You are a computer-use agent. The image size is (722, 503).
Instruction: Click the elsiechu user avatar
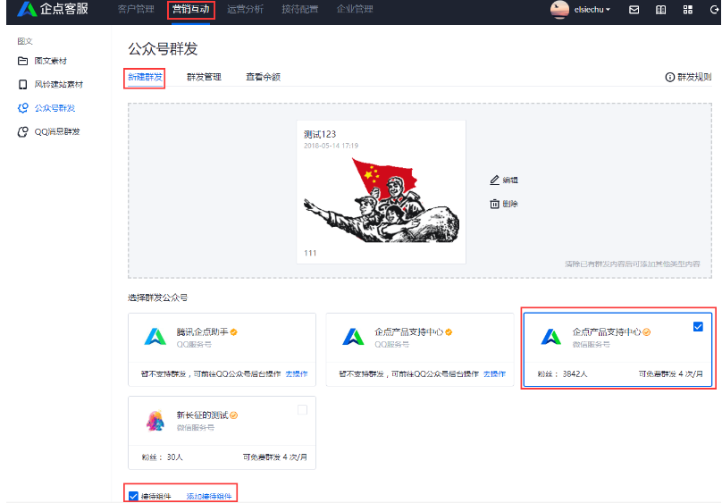(559, 10)
